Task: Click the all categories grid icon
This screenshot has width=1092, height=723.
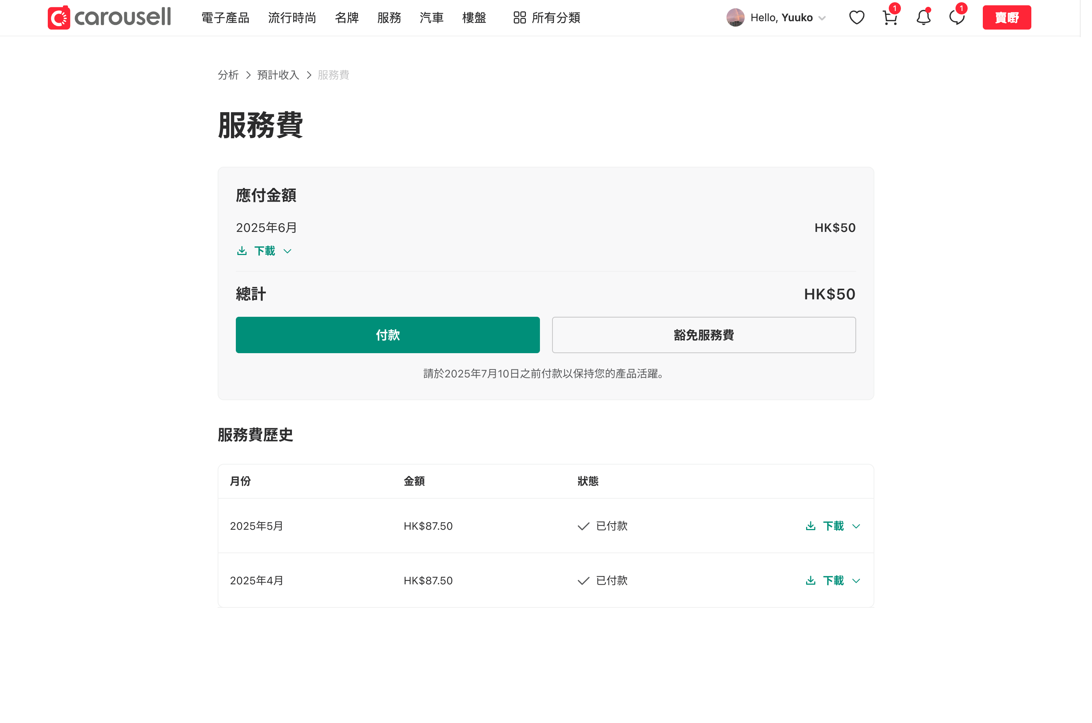Action: point(519,17)
